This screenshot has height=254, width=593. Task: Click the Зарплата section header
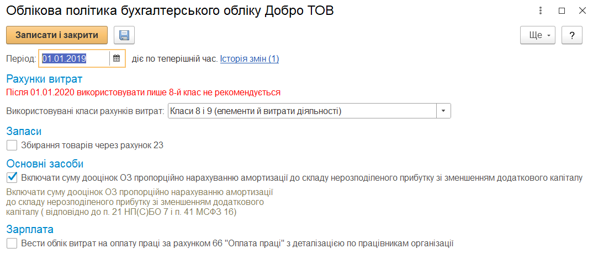click(x=30, y=229)
